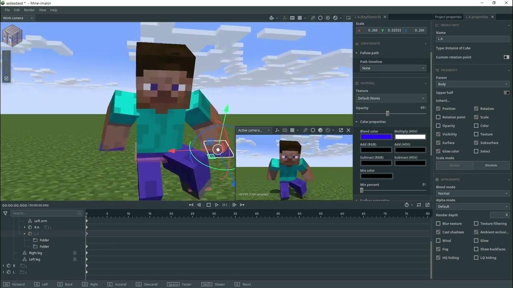Enable the Wind checkbox

[438, 241]
